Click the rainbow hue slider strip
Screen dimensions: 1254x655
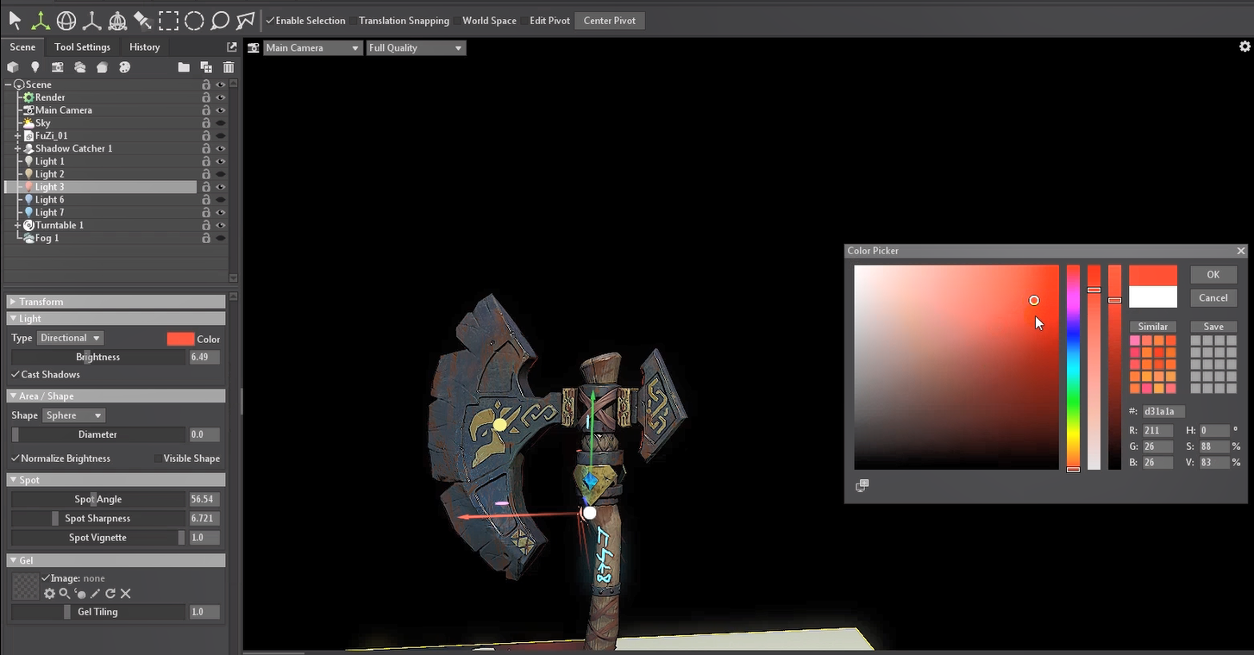point(1073,367)
